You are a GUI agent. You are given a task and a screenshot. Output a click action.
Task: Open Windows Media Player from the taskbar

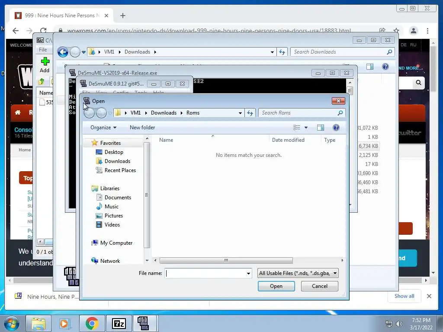click(65, 323)
